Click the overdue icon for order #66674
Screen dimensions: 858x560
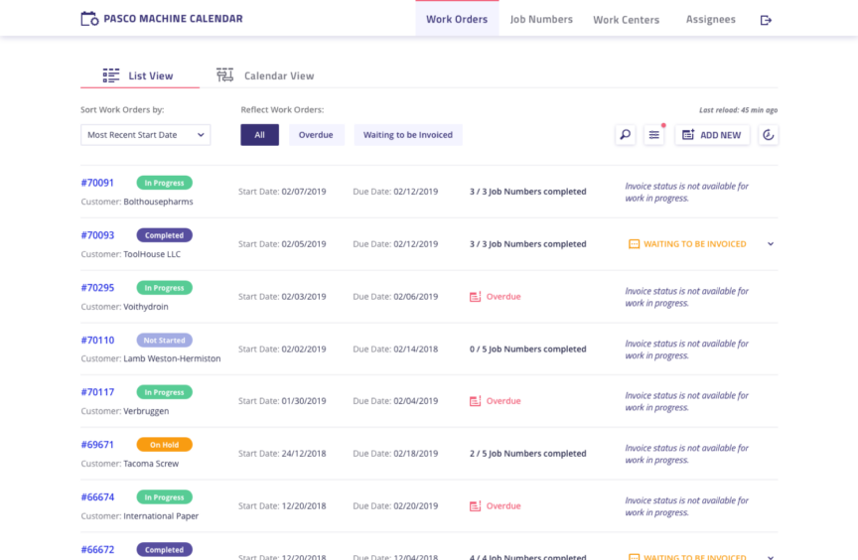(476, 506)
